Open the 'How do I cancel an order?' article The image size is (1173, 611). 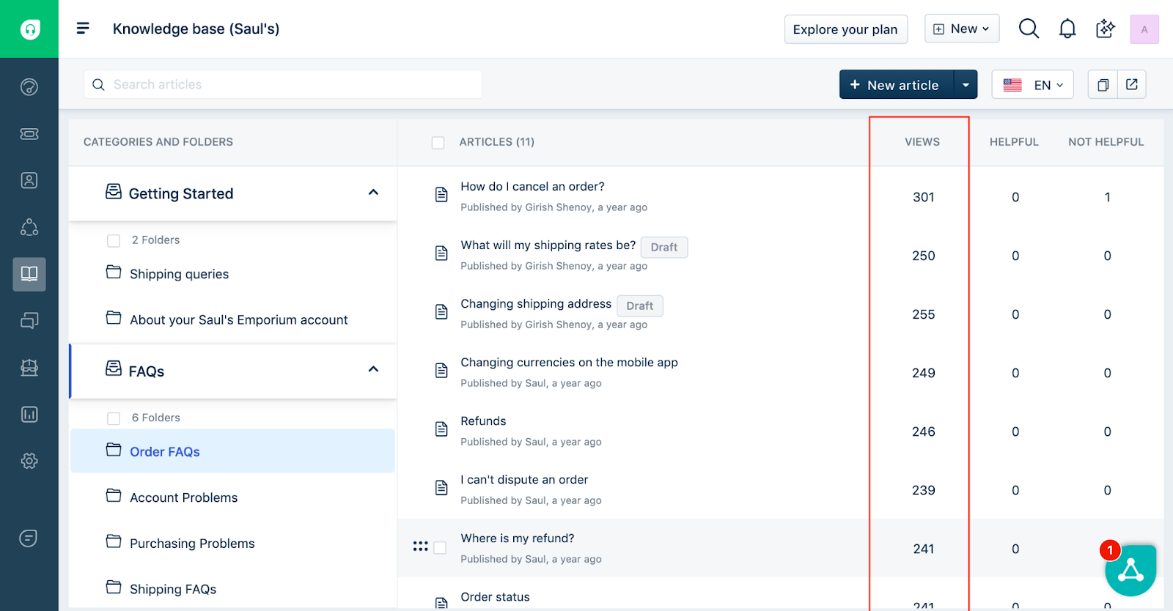[x=532, y=187]
